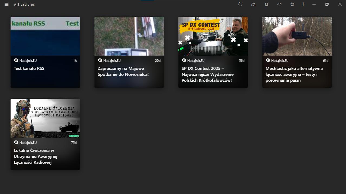Open the notifications bell
Image resolution: width=346 pixels, height=194 pixels.
(x=266, y=4)
